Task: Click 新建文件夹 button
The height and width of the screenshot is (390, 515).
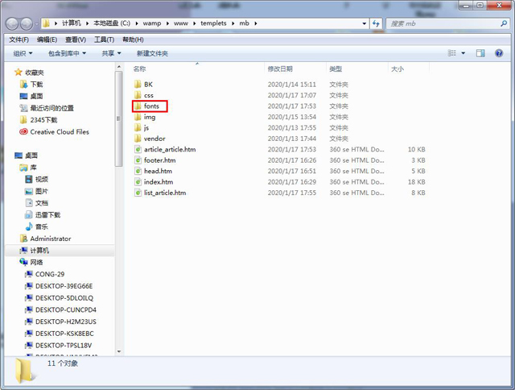Action: click(152, 53)
